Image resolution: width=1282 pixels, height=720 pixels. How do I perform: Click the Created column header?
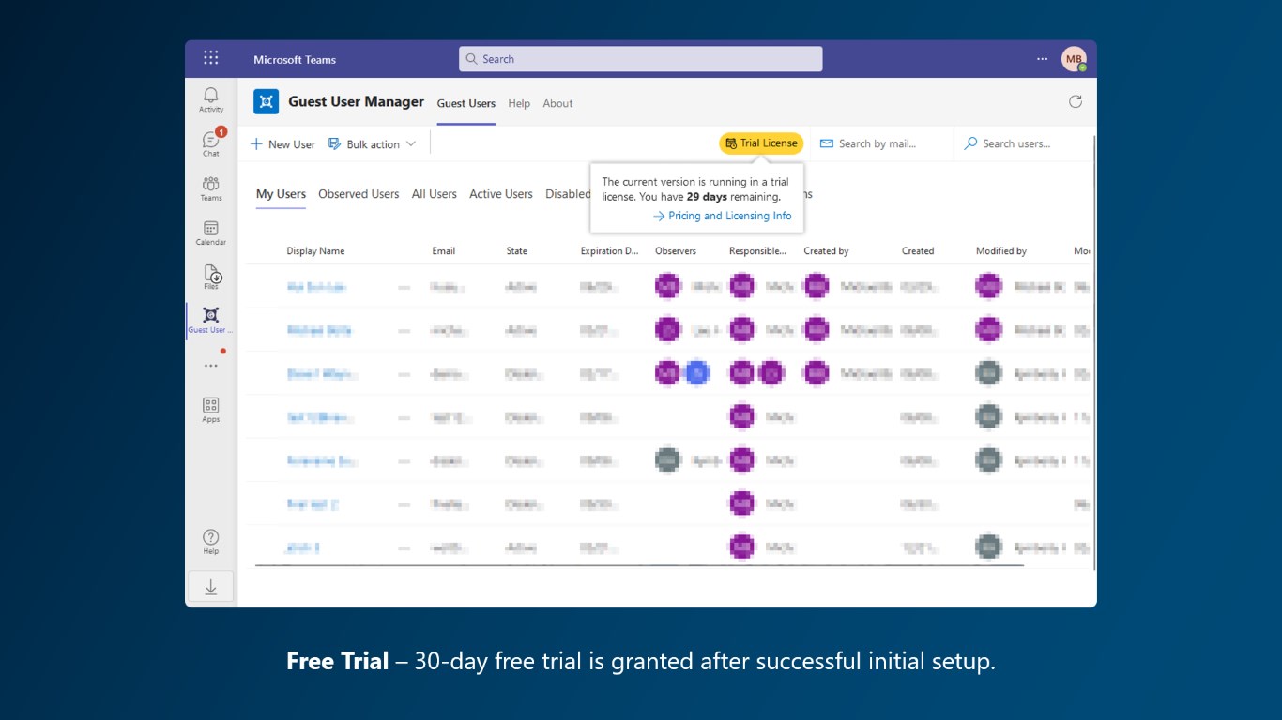point(918,251)
